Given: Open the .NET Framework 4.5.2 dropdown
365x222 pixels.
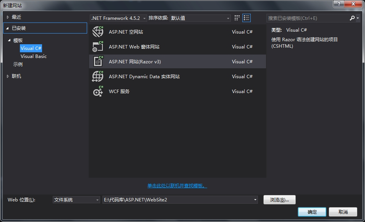Looking at the screenshot, I should [x=118, y=18].
